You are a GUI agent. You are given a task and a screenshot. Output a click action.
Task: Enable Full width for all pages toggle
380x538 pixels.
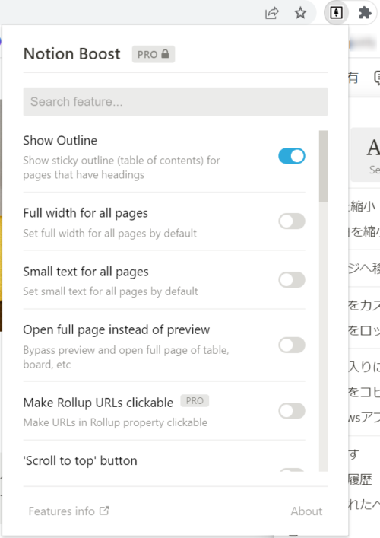pos(292,221)
